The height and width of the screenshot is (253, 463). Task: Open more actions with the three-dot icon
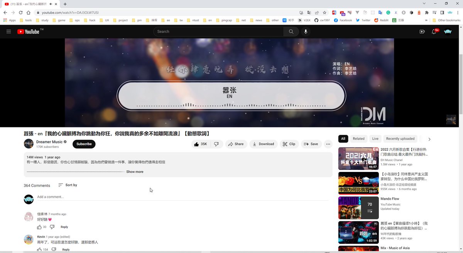tap(328, 144)
